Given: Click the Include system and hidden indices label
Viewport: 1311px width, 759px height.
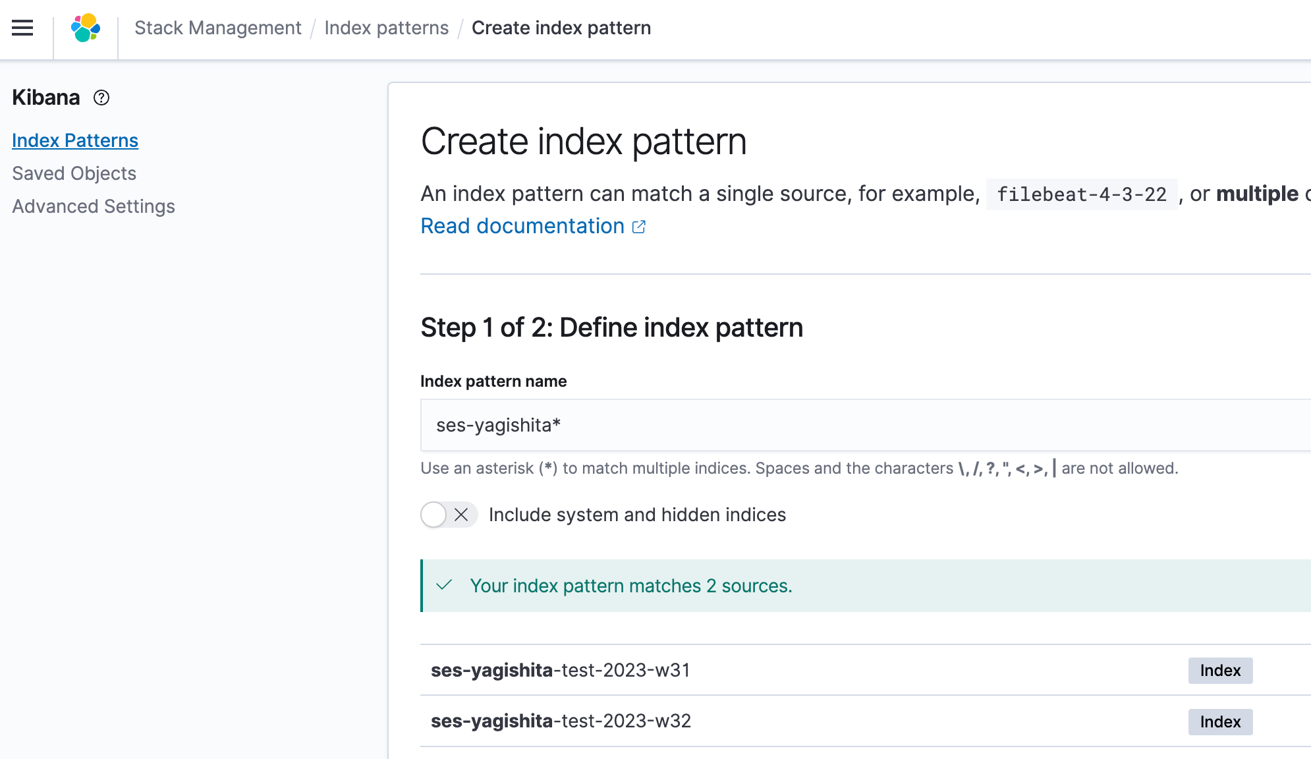Looking at the screenshot, I should click(637, 515).
